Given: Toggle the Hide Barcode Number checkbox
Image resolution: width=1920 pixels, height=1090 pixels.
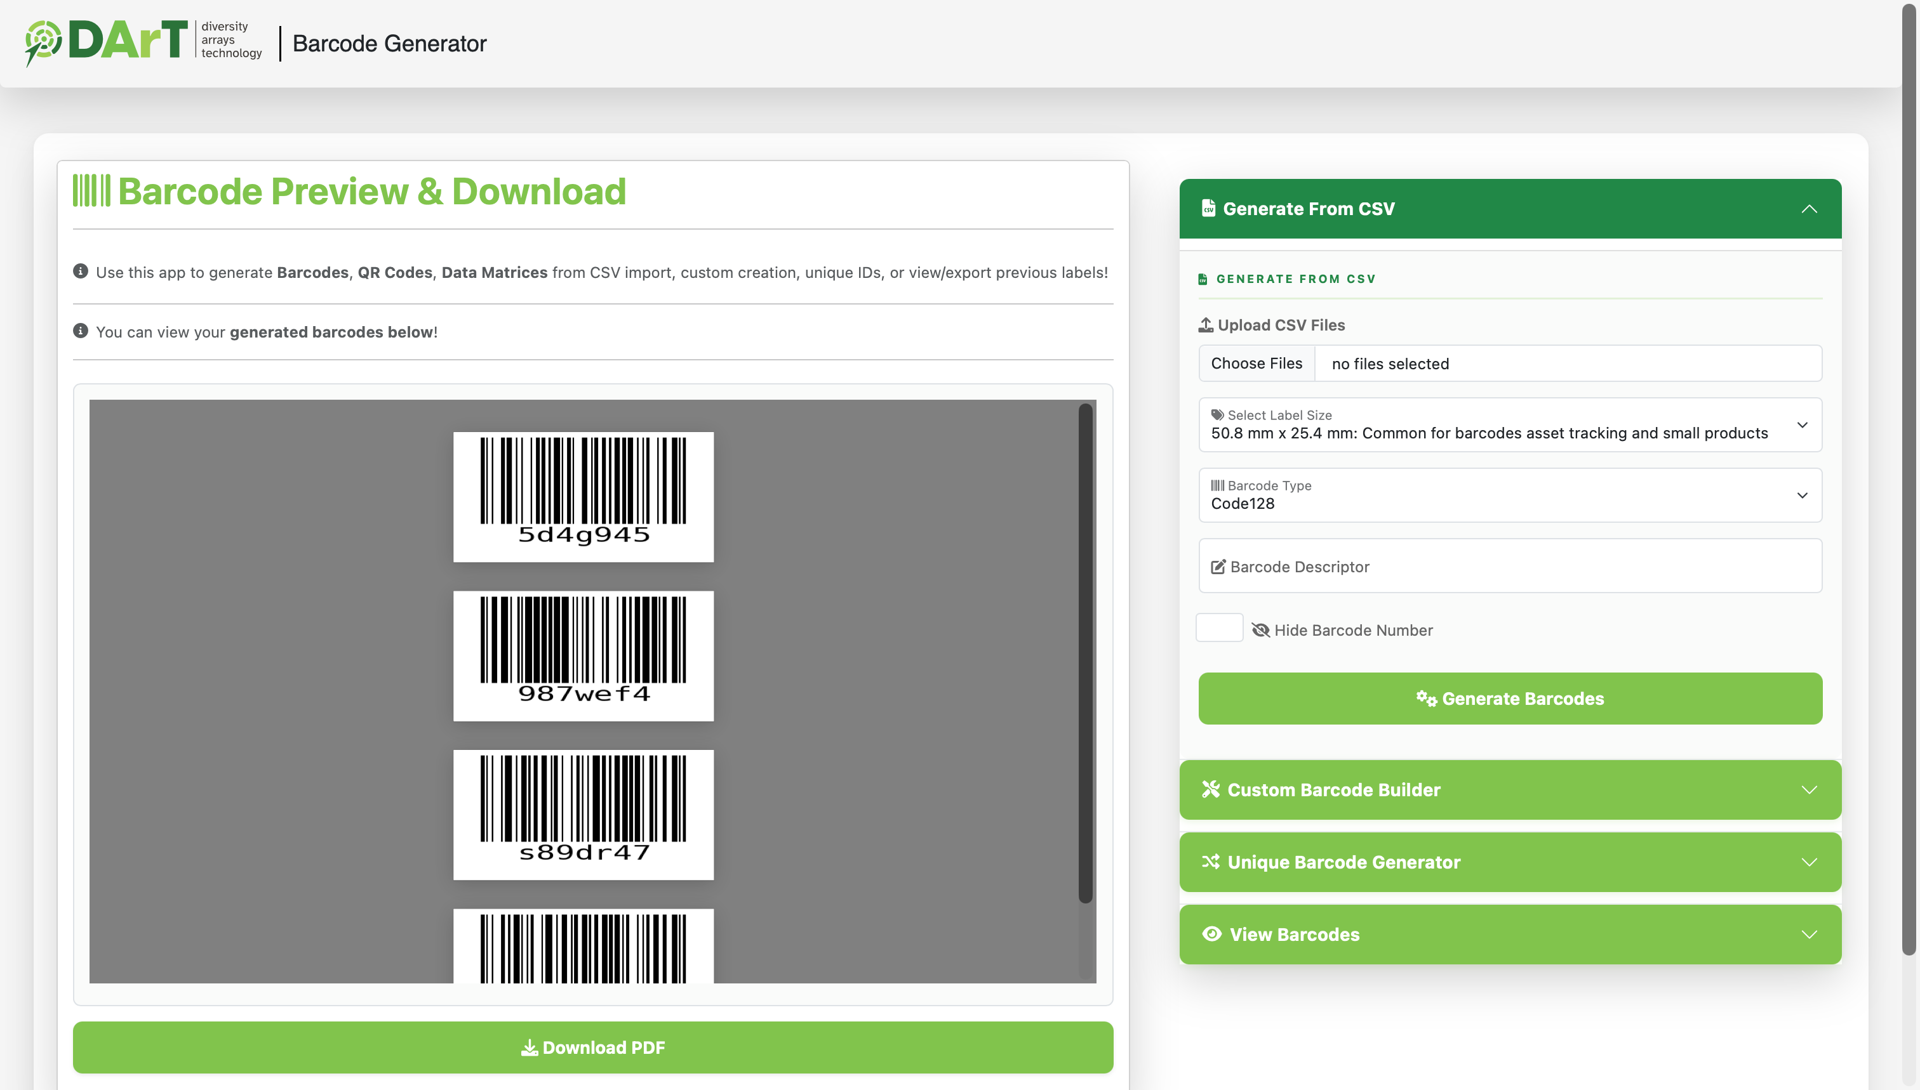Looking at the screenshot, I should [1219, 628].
